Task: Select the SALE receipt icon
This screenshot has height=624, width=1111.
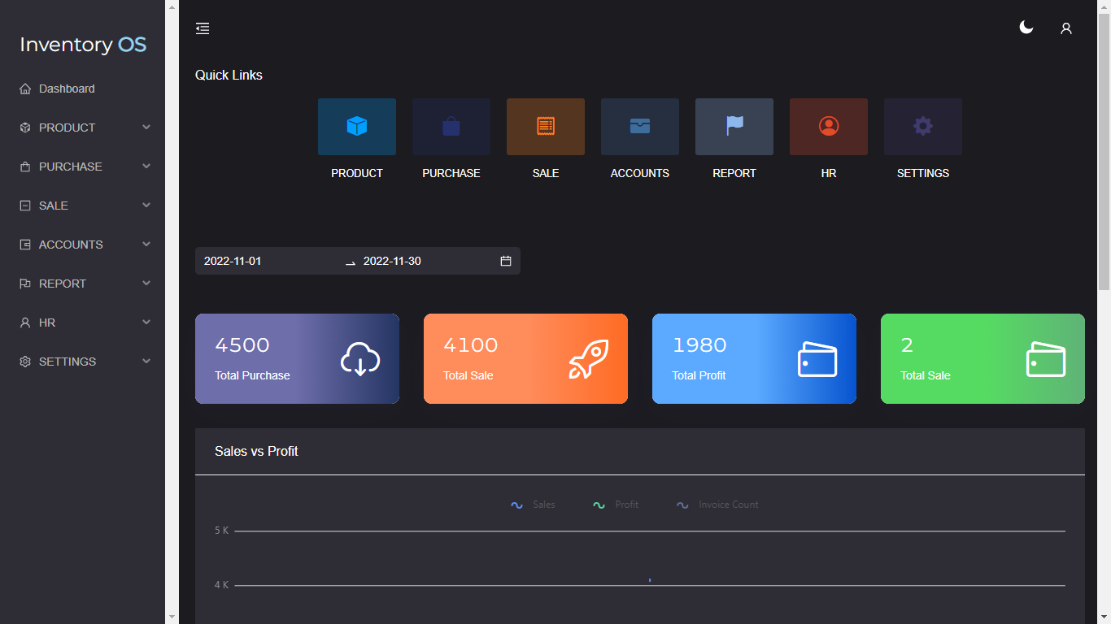Action: coord(545,126)
